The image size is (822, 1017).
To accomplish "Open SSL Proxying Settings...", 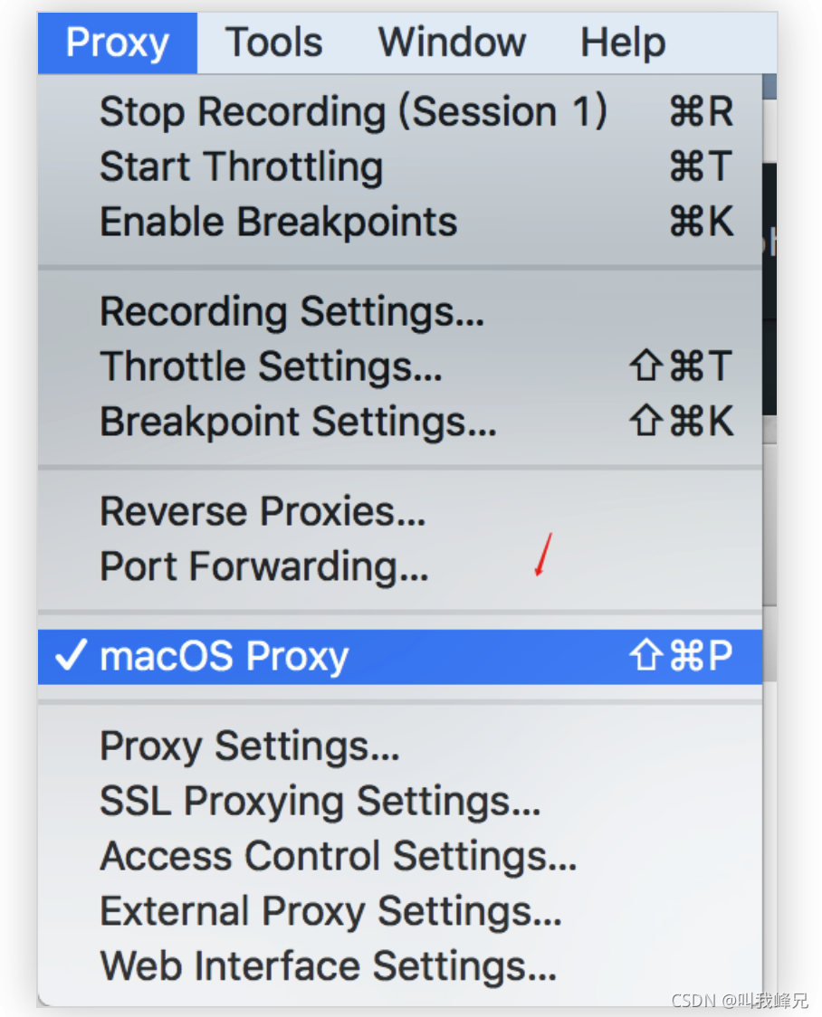I will 320,802.
